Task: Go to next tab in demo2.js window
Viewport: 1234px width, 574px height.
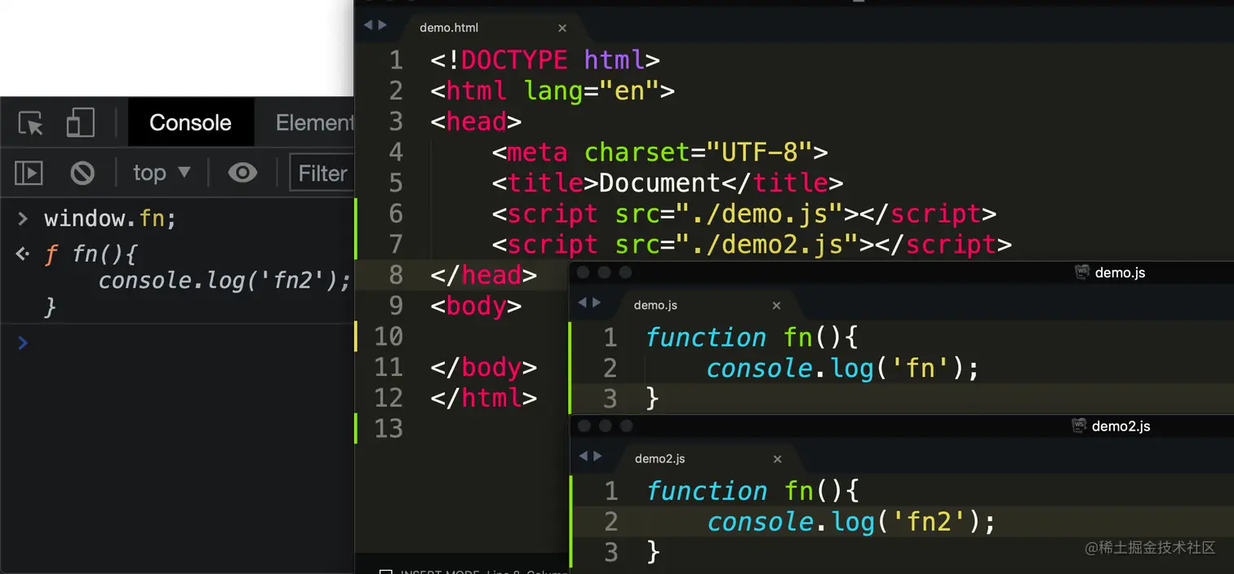Action: (x=597, y=456)
